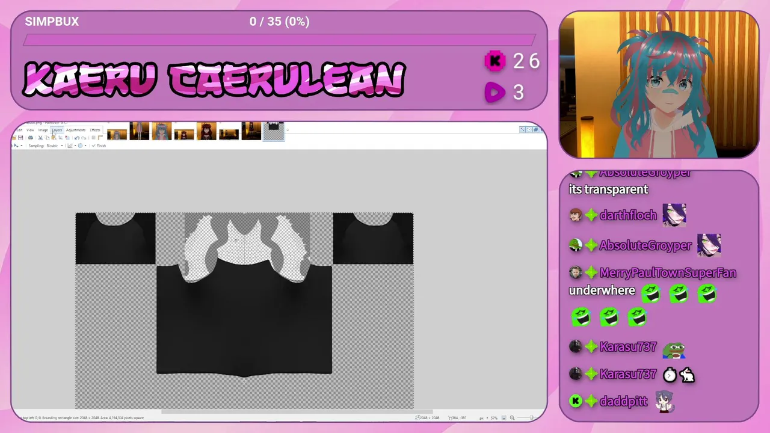
Task: Click the rabbit emoji in Karasu737's message
Action: [x=687, y=375]
